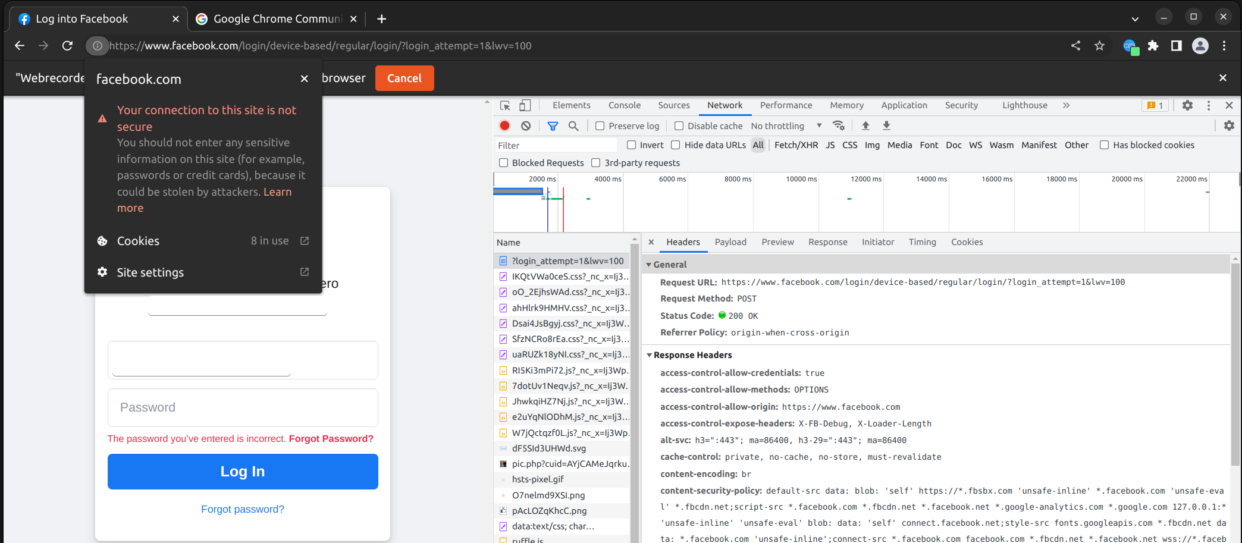Collapse the Response Headers section
Image resolution: width=1242 pixels, height=543 pixels.
[649, 355]
